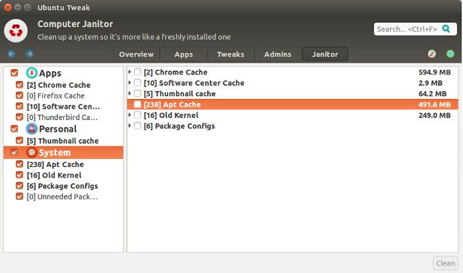Click the Apps category download icon
463x273 pixels.
pos(32,73)
